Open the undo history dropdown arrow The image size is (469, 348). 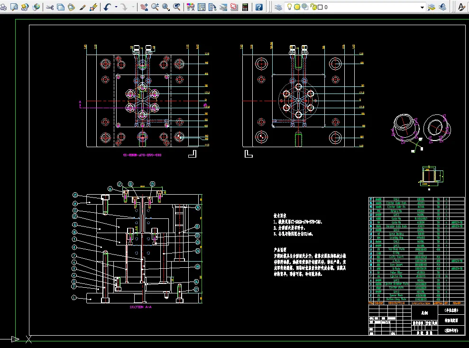116,7
